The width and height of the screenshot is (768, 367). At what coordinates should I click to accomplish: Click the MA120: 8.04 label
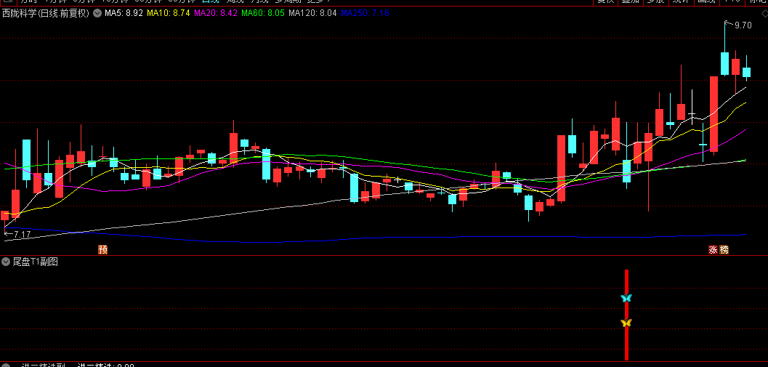(x=312, y=13)
